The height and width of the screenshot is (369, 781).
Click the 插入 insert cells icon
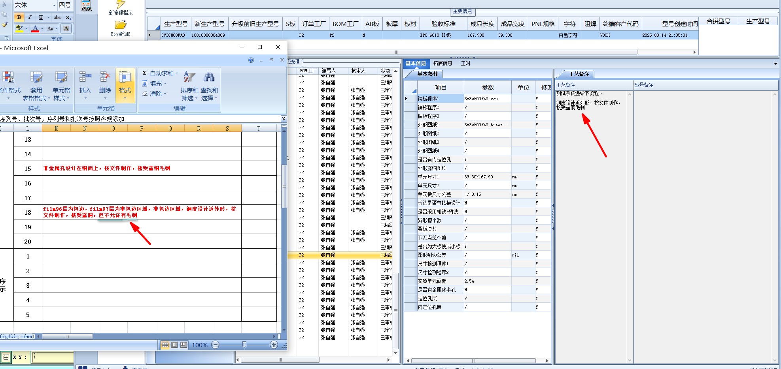pyautogui.click(x=85, y=77)
